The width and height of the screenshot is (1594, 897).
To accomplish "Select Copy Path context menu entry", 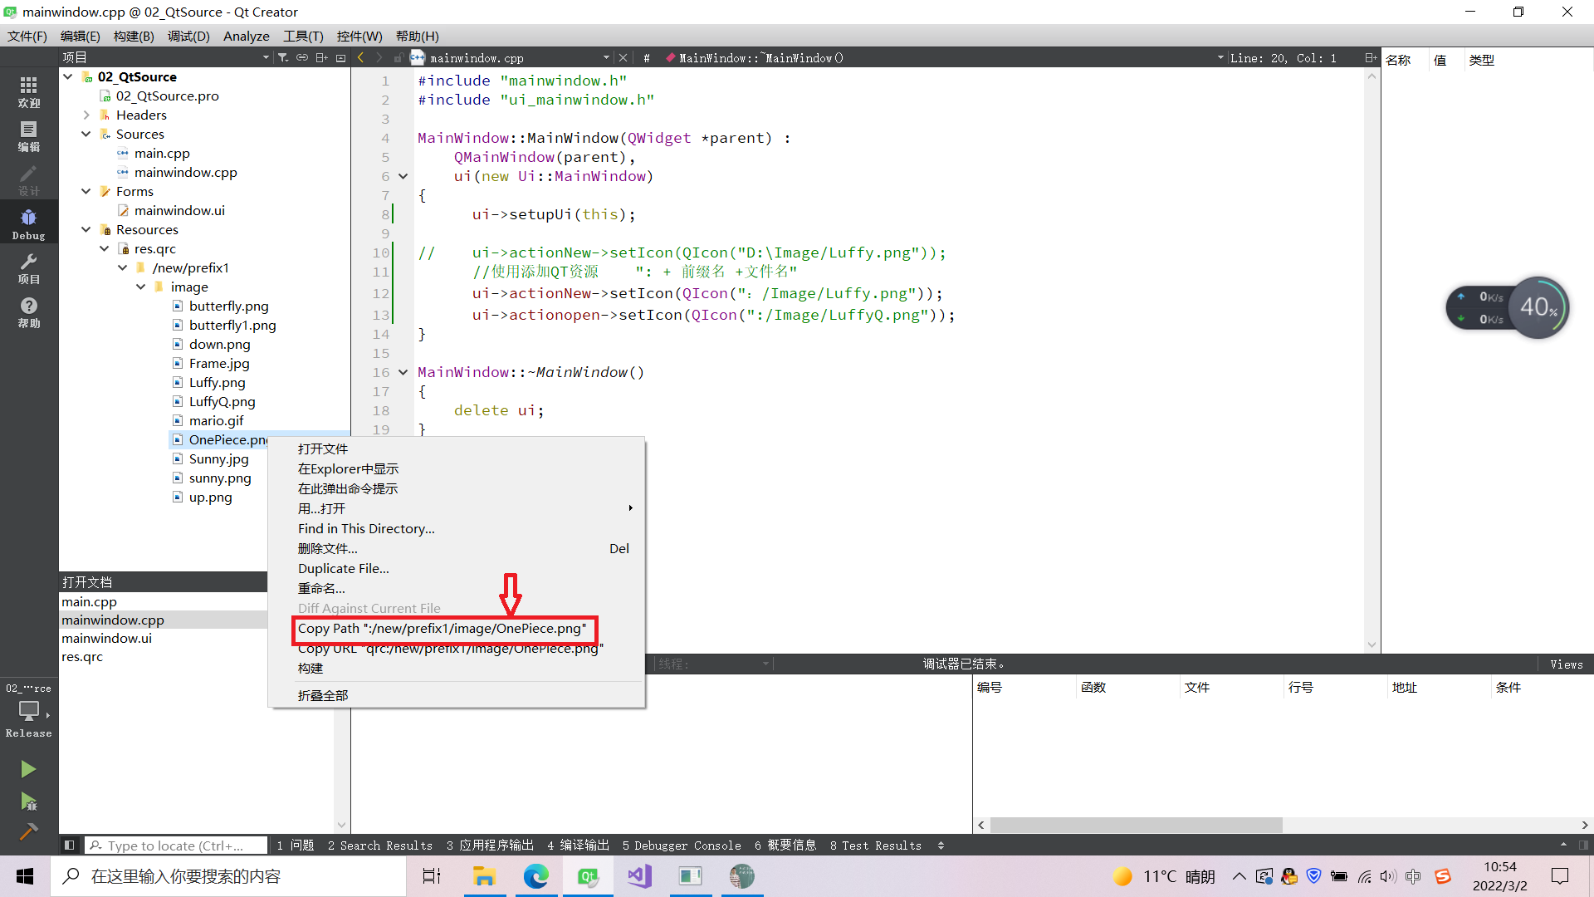I will click(442, 629).
